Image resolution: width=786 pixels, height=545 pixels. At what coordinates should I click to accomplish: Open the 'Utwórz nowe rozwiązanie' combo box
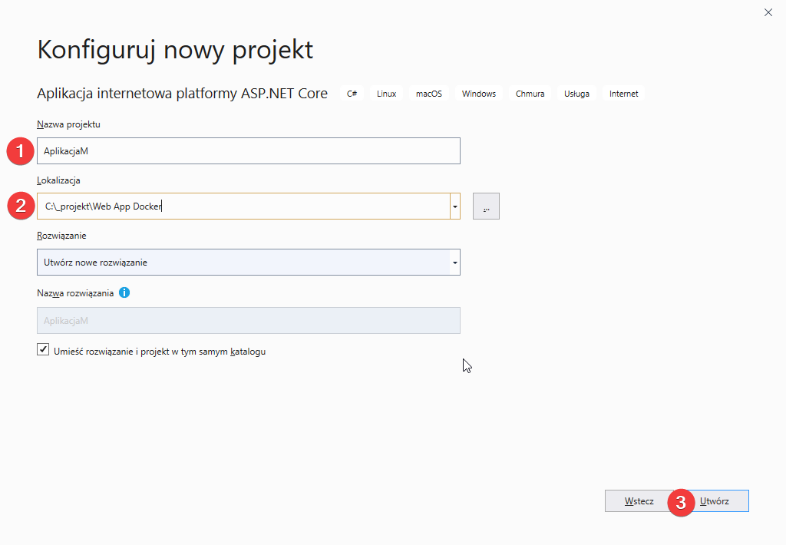pyautogui.click(x=243, y=263)
